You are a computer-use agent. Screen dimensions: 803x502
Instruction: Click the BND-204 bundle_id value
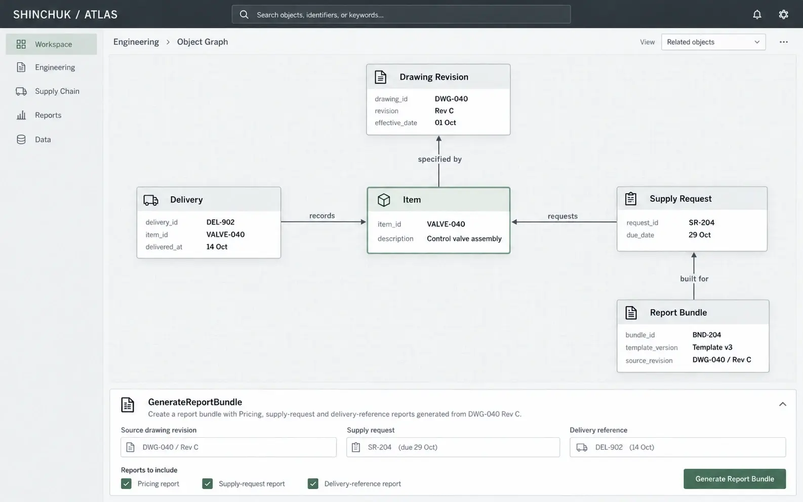707,334
